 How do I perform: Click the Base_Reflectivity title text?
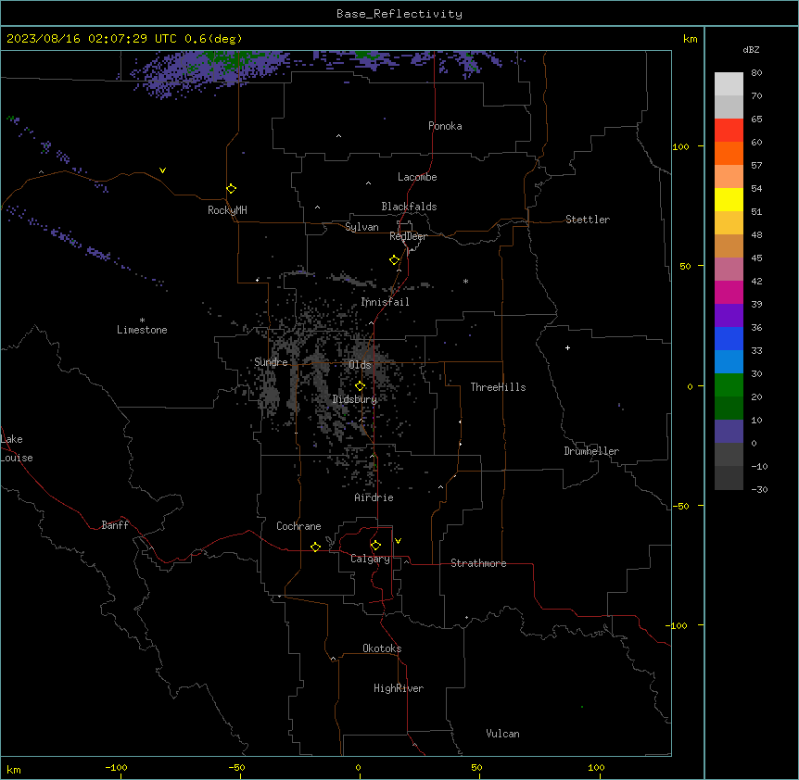point(399,14)
